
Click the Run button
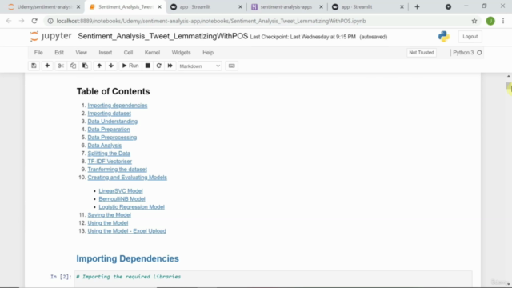130,66
